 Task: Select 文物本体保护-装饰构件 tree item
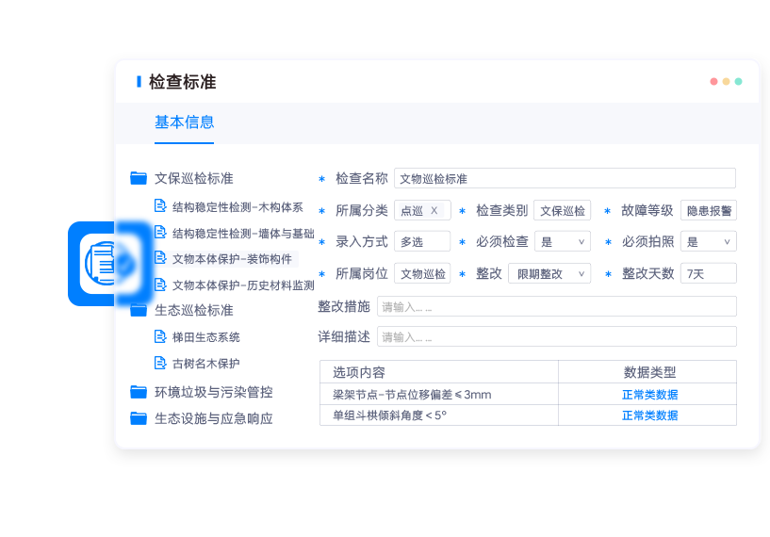point(232,258)
